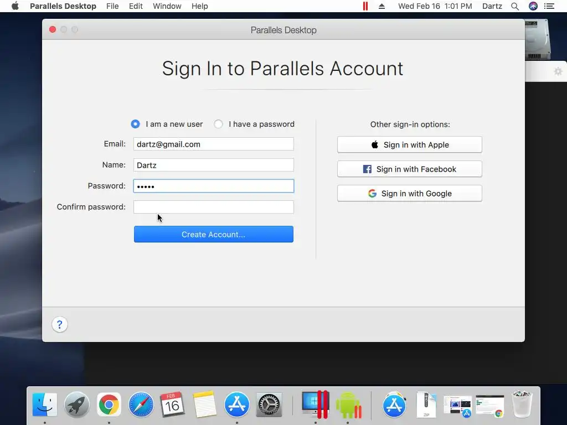
Task: Open the minimized Chrome window thumbnail in Dock
Action: coord(490,406)
